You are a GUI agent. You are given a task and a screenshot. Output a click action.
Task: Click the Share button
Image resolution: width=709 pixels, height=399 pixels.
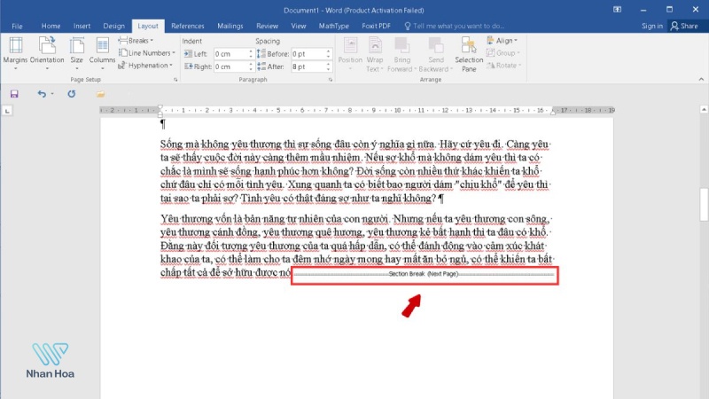(x=684, y=27)
